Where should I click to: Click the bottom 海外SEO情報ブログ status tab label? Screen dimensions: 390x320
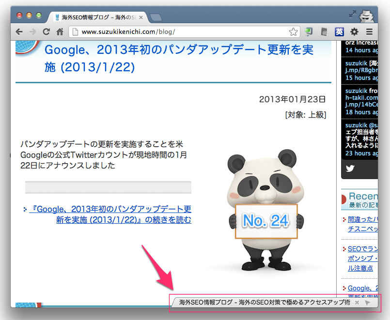[x=265, y=303]
